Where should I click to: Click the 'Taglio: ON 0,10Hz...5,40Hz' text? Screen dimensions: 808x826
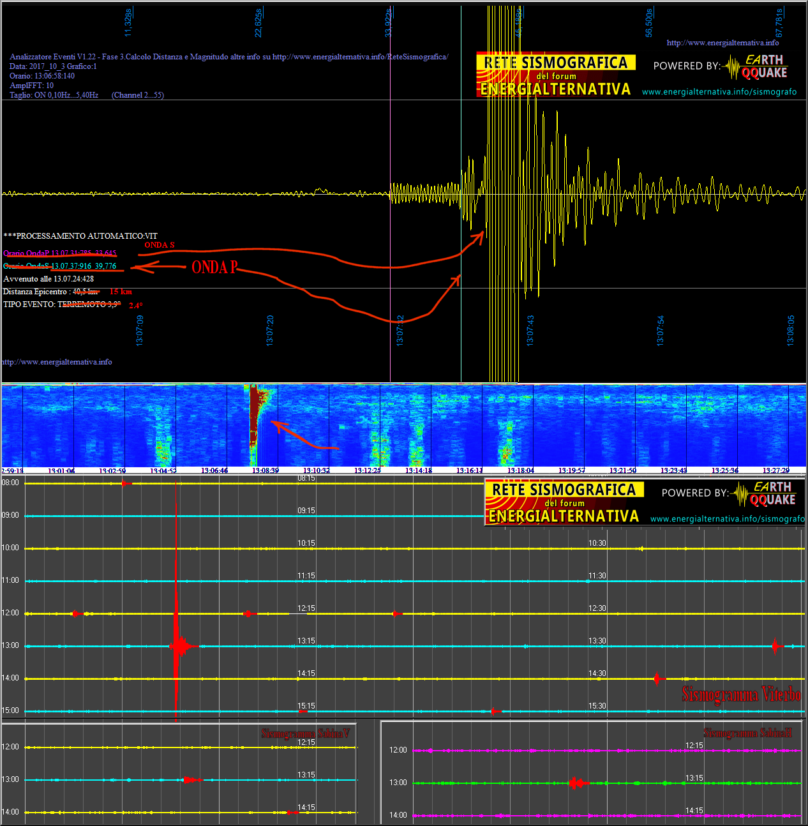[54, 95]
